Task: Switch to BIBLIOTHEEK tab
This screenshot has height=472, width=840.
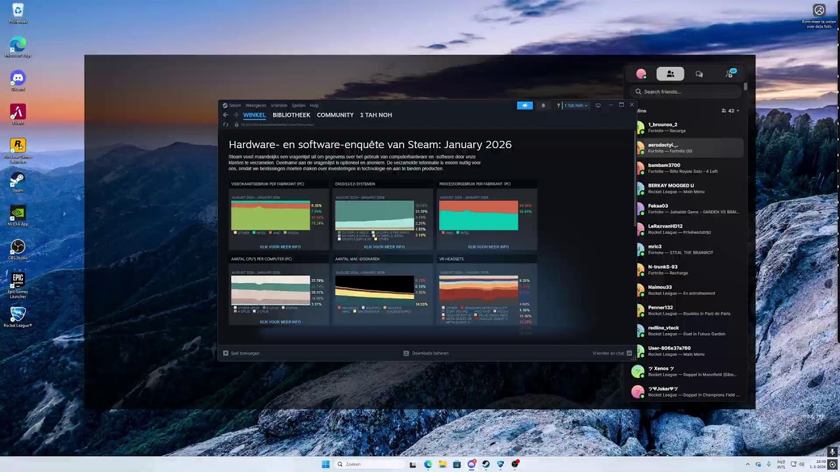Action: (x=291, y=115)
